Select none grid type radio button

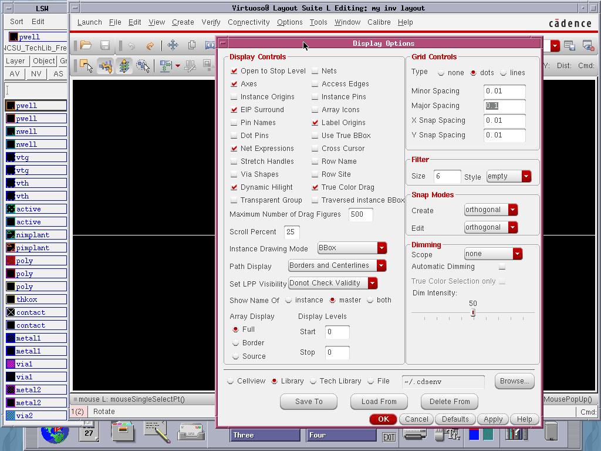(x=441, y=73)
